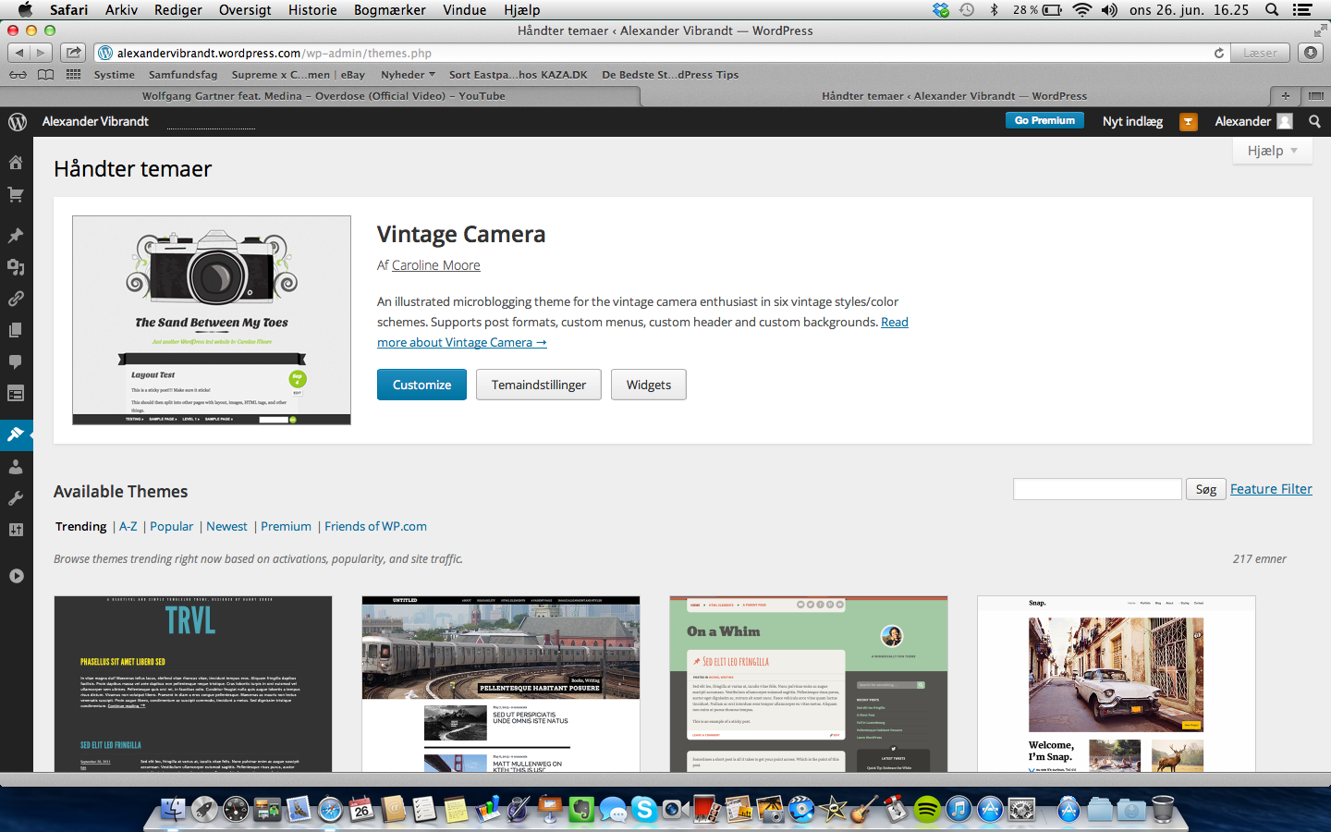Click the Safari share button
The image size is (1331, 832).
click(73, 53)
